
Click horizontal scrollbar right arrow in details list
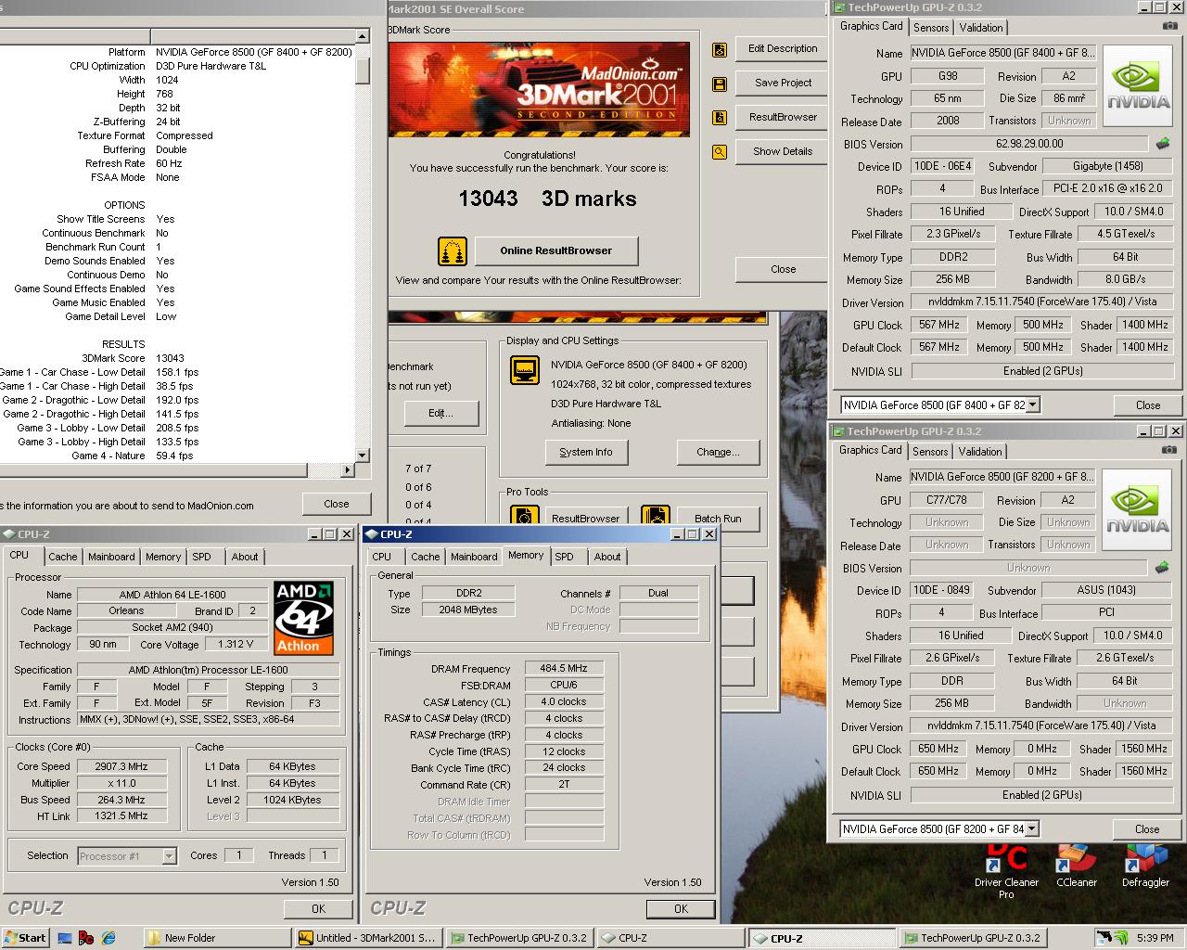point(348,470)
